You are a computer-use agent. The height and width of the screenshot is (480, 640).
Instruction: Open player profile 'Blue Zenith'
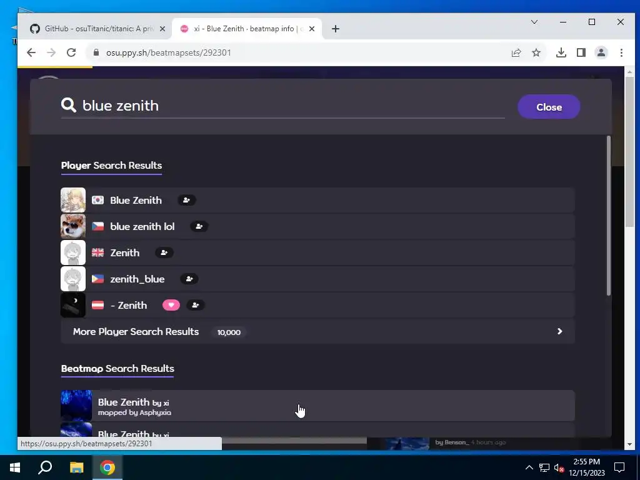coord(136,201)
